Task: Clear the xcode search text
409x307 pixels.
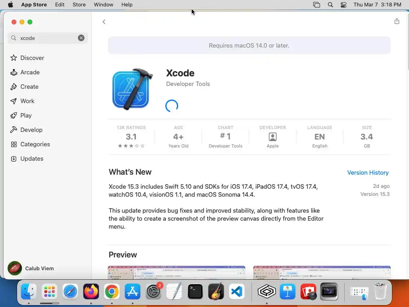Action: [x=81, y=38]
